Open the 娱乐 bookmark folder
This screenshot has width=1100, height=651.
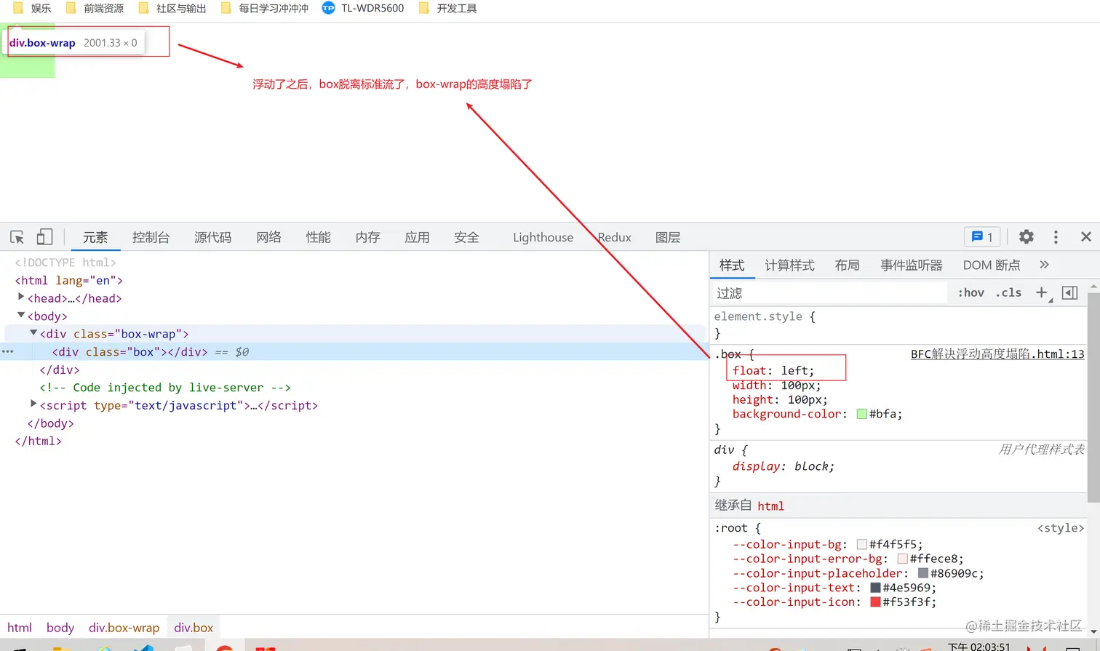click(32, 8)
